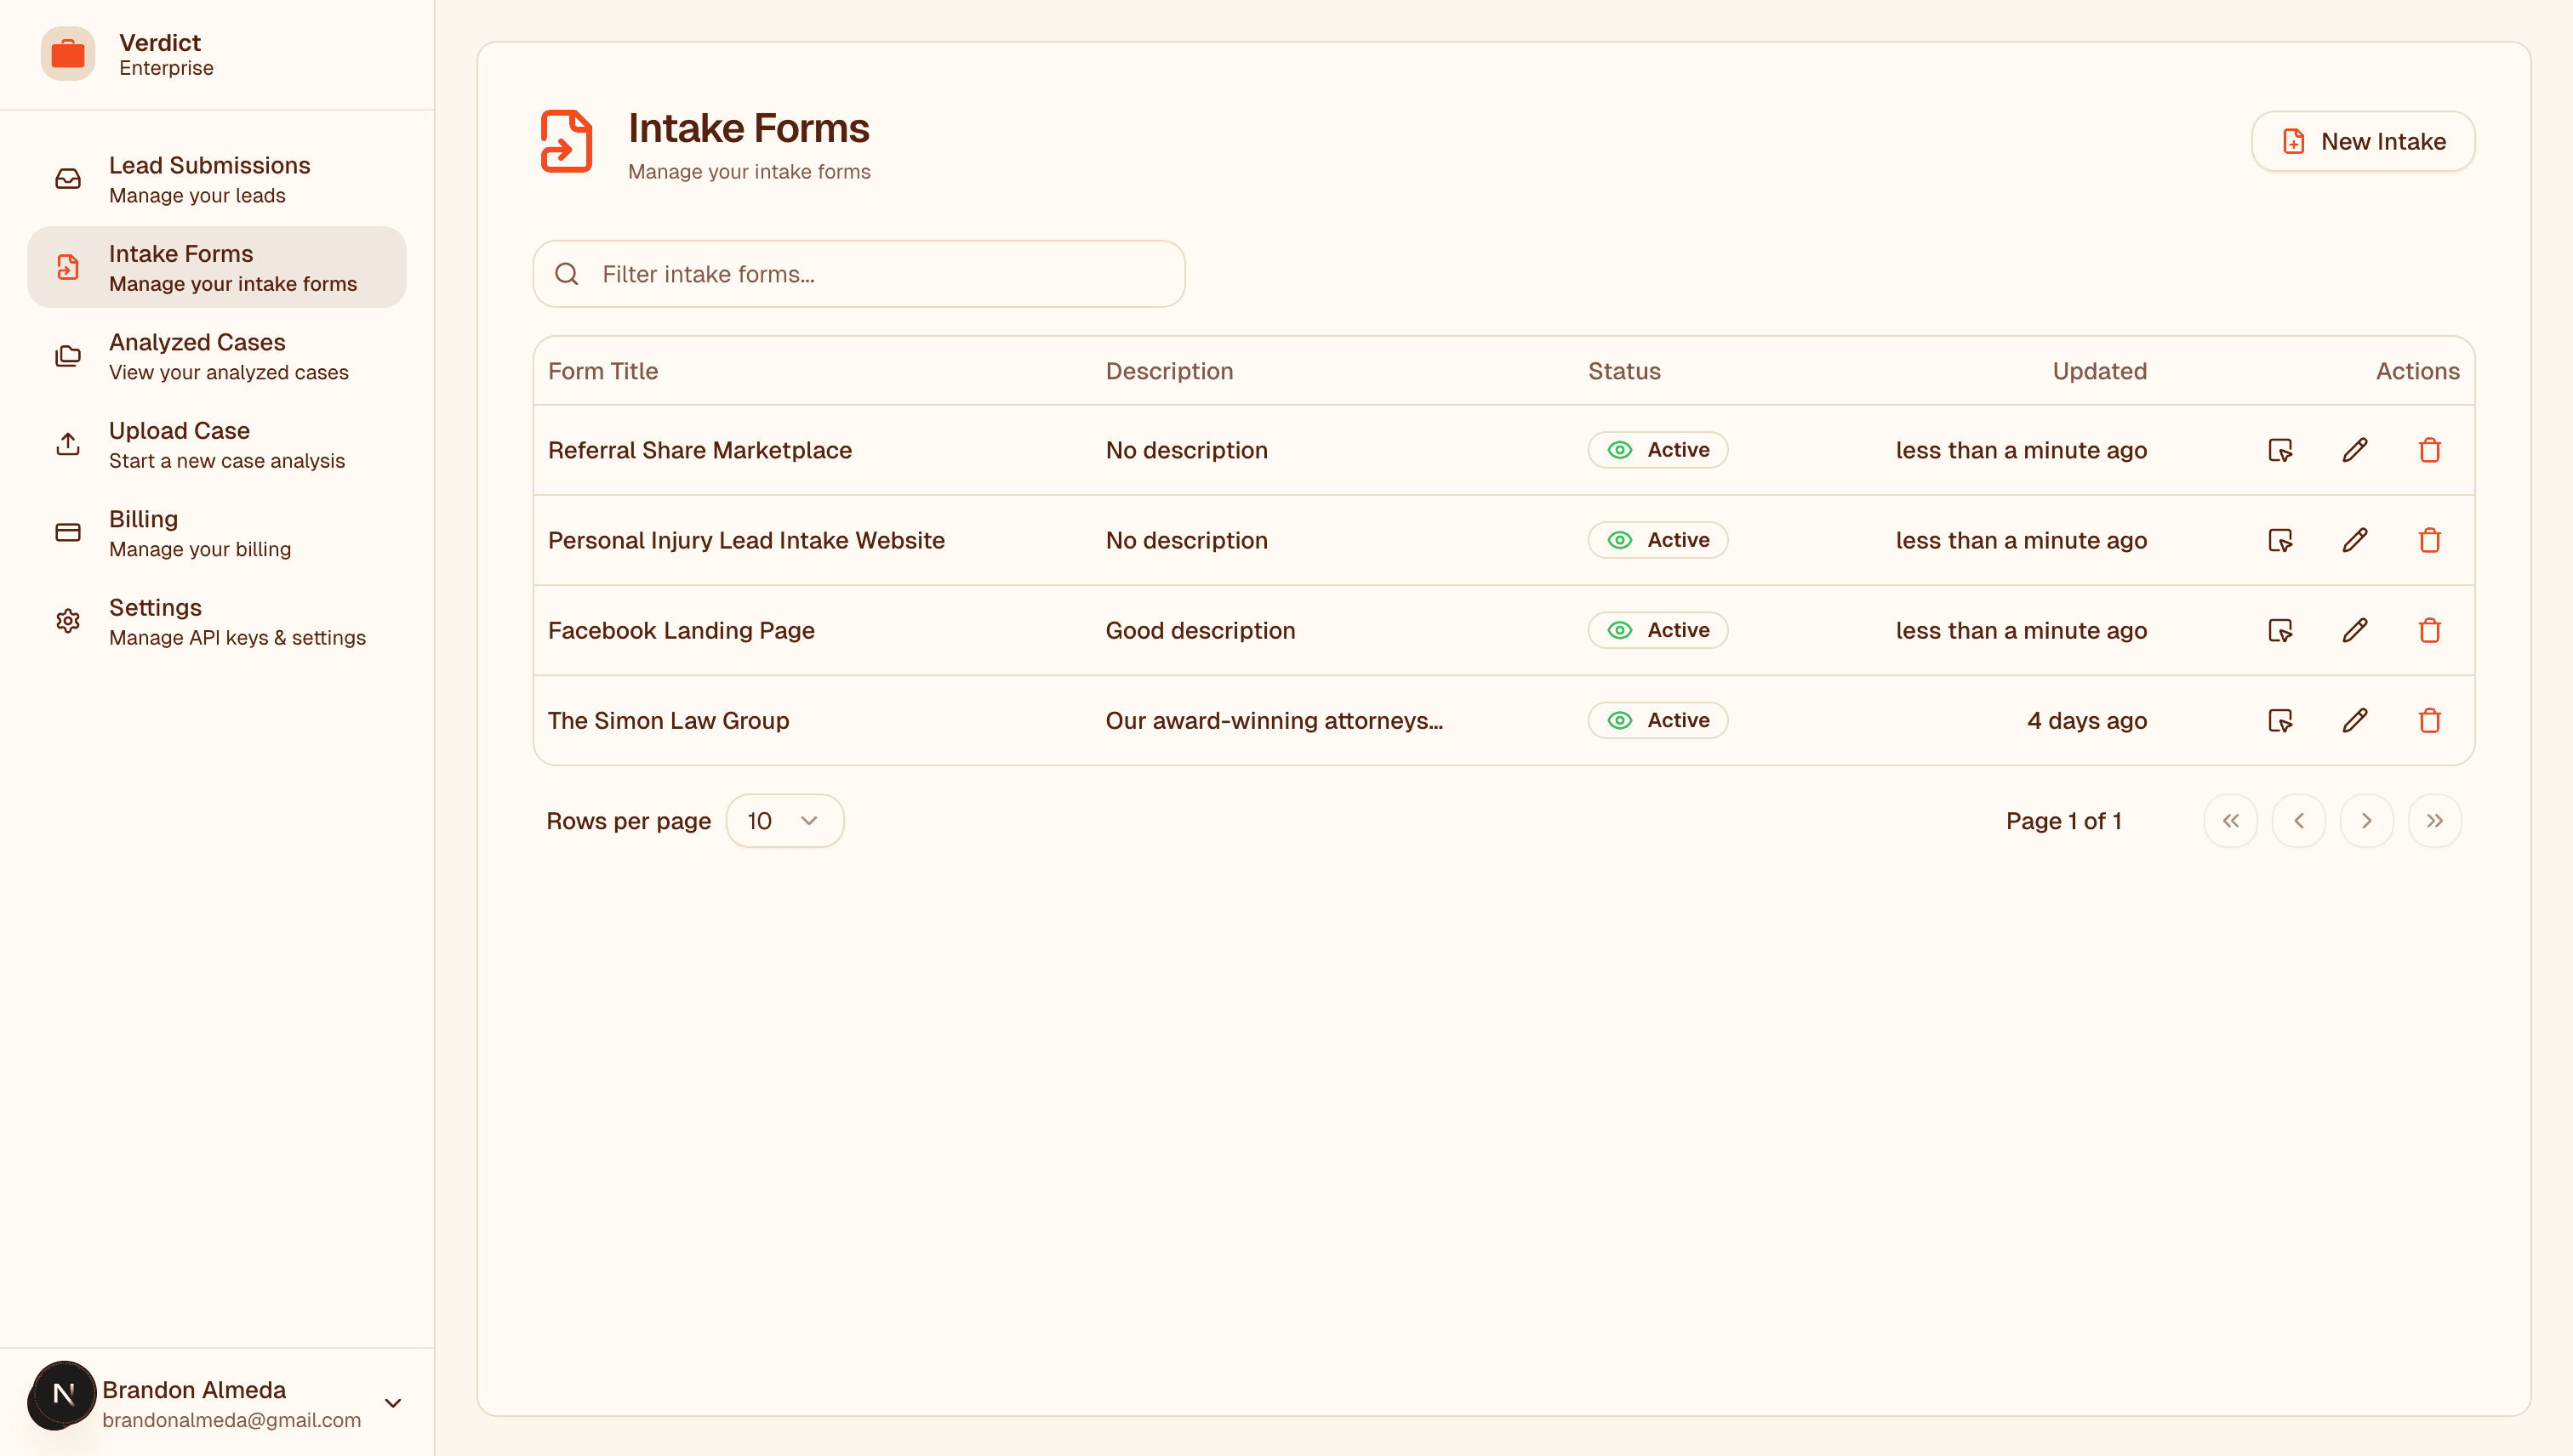This screenshot has height=1456, width=2573.
Task: Click the Description column header
Action: (1169, 371)
